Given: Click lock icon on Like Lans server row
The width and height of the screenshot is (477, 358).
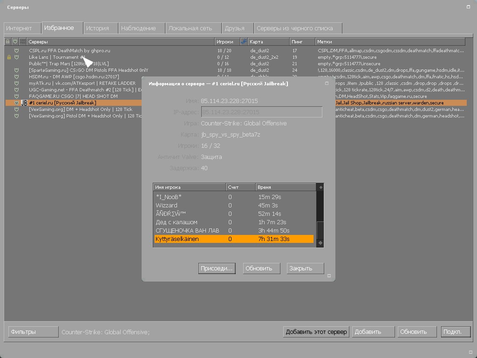Looking at the screenshot, I should tap(8, 57).
